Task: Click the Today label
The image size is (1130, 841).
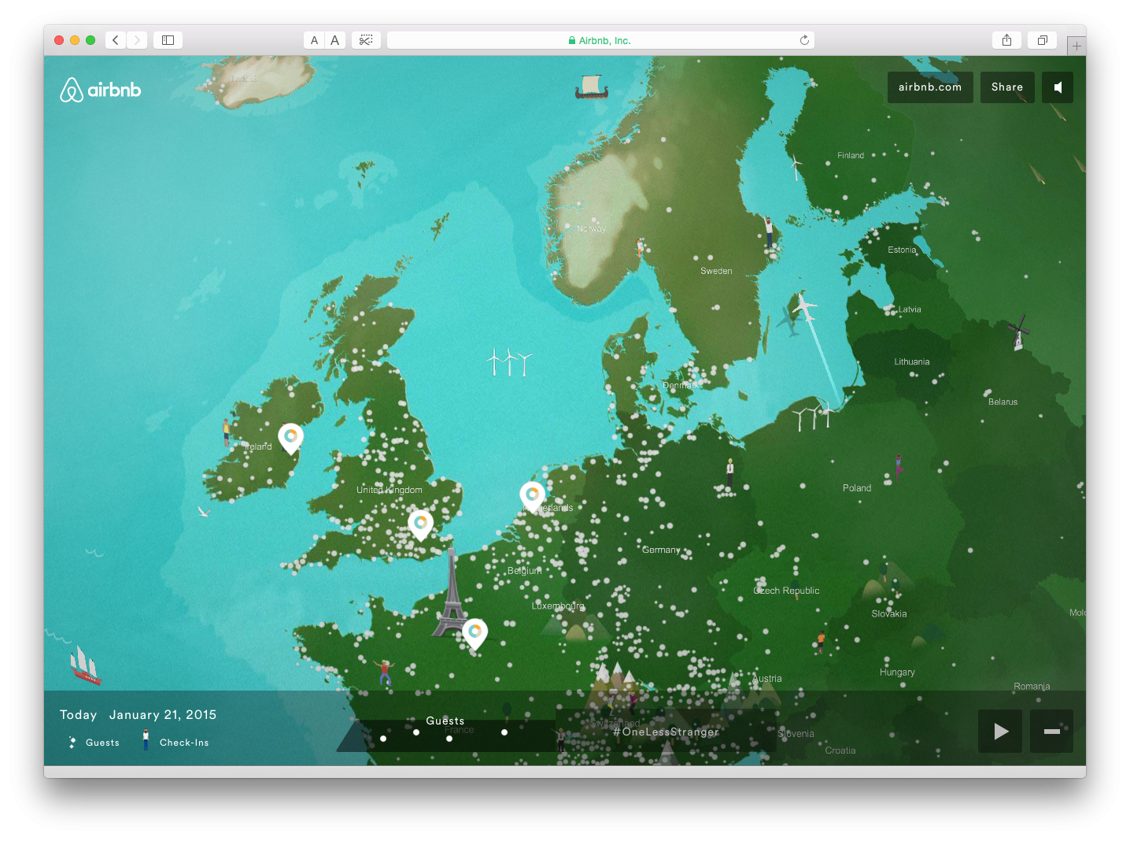Action: 78,715
